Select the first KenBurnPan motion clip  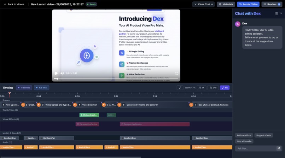tap(9, 138)
